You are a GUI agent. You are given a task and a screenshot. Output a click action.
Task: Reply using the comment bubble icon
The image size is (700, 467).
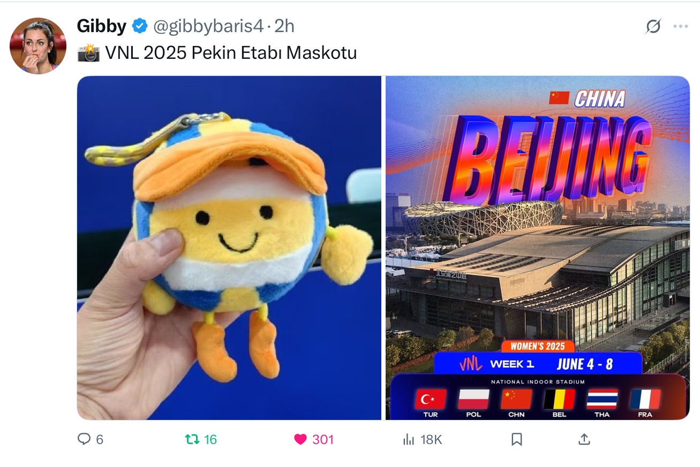tap(84, 439)
